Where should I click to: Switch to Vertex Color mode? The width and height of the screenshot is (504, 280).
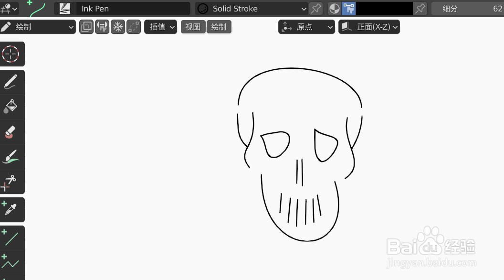point(348,9)
